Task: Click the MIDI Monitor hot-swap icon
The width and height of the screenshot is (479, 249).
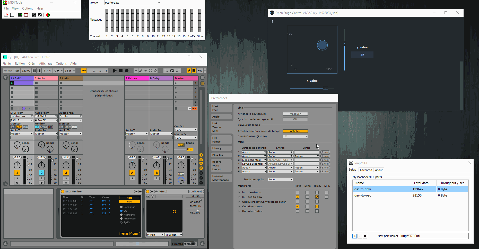Action: click(x=136, y=192)
